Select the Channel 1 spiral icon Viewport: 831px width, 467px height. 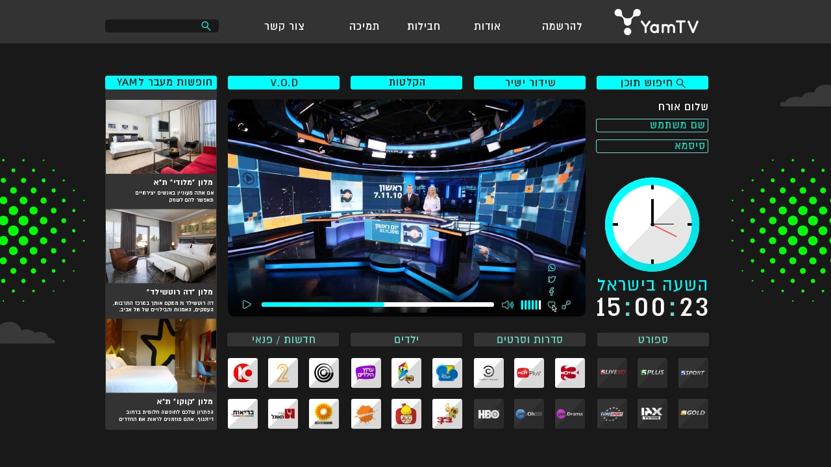point(324,373)
